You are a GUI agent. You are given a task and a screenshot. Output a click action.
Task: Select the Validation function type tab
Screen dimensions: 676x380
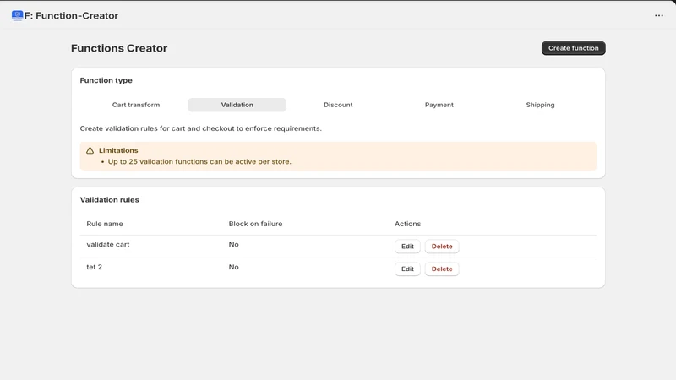click(x=237, y=105)
